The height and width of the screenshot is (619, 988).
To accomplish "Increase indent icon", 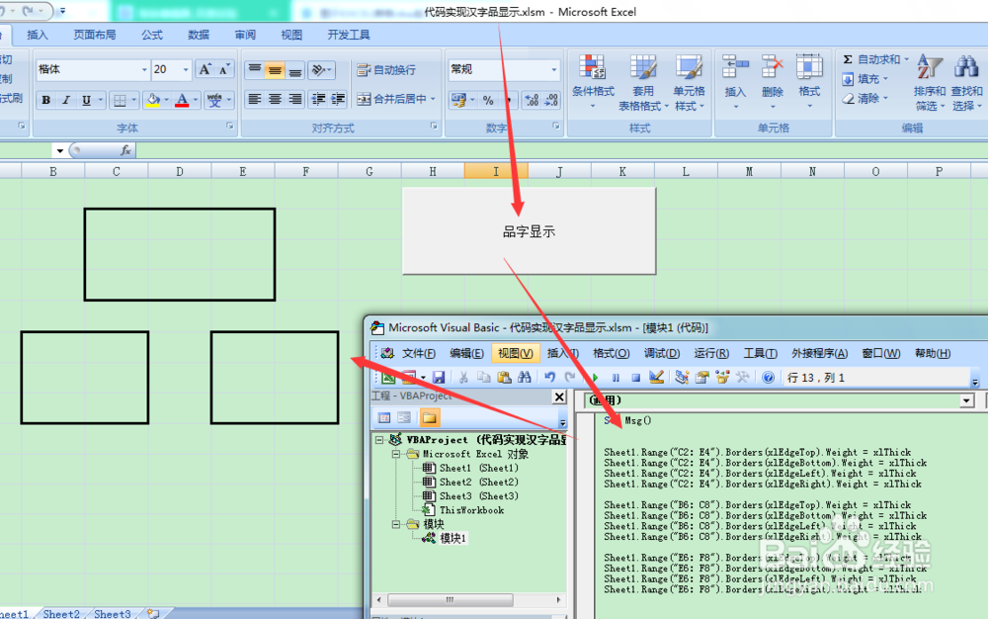I will [338, 99].
